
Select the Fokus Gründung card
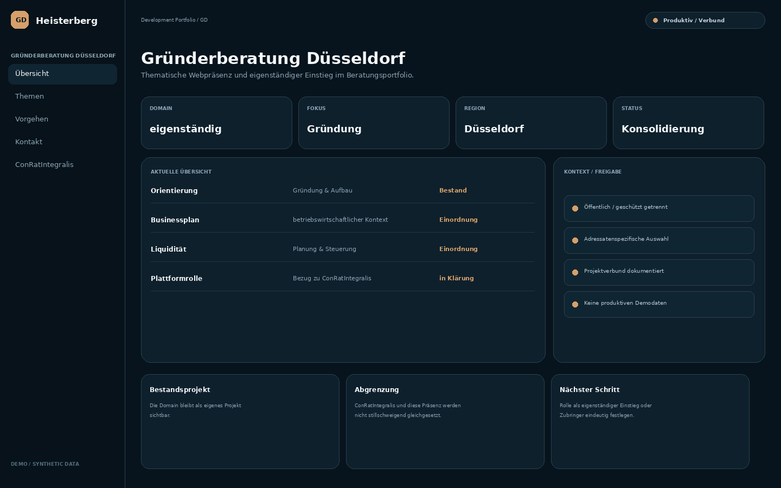coord(374,123)
